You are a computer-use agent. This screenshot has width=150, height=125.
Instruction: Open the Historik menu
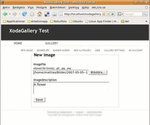[42, 7]
